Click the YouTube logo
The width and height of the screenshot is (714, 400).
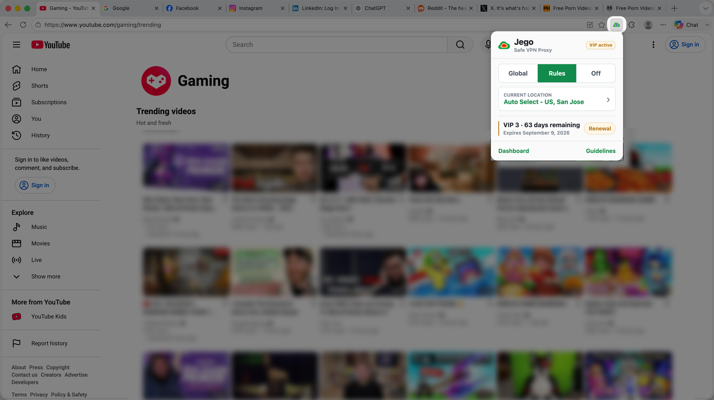click(x=50, y=45)
